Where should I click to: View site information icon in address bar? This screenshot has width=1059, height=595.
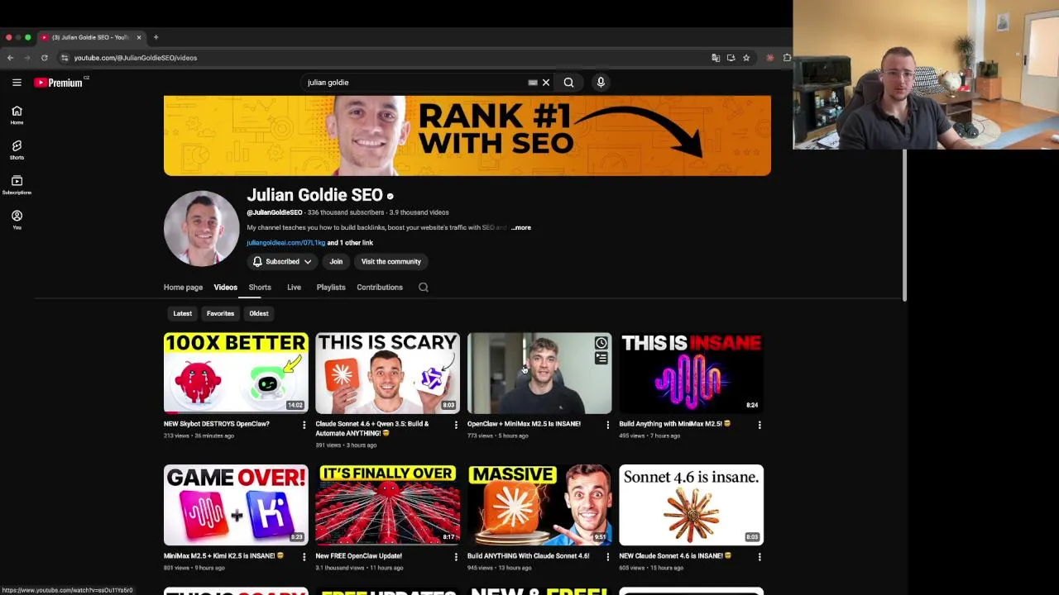pyautogui.click(x=65, y=58)
